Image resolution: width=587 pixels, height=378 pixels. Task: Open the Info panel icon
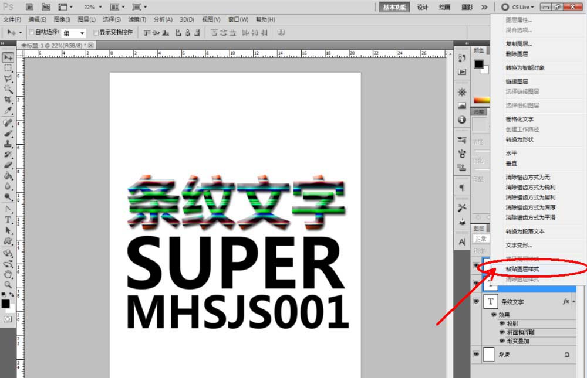[462, 120]
